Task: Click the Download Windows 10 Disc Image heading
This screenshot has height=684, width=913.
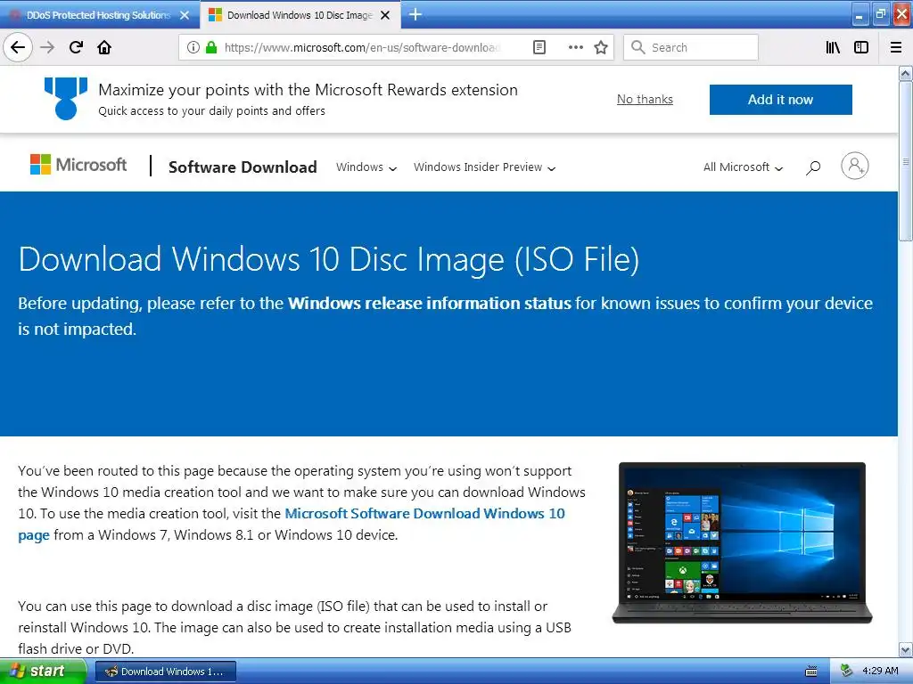Action: [328, 259]
